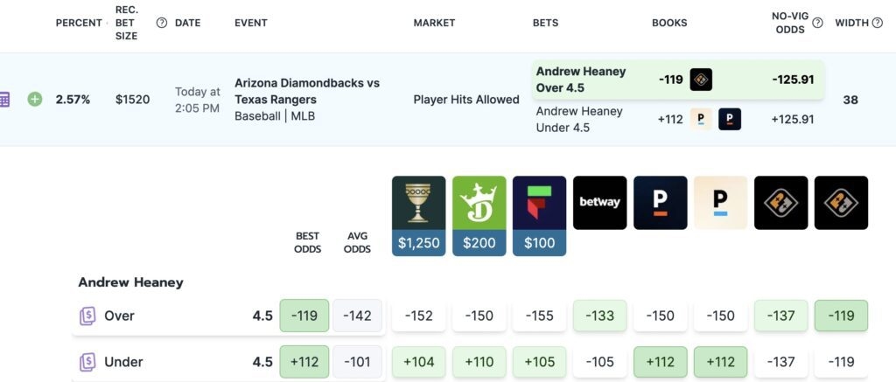Open the purple calculator icon

point(4,100)
